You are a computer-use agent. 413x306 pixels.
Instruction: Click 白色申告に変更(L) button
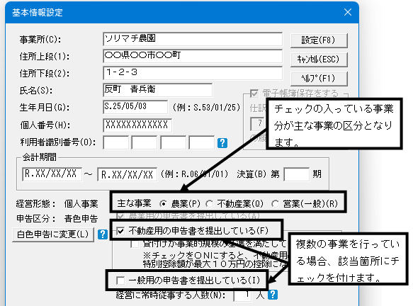coord(53,234)
